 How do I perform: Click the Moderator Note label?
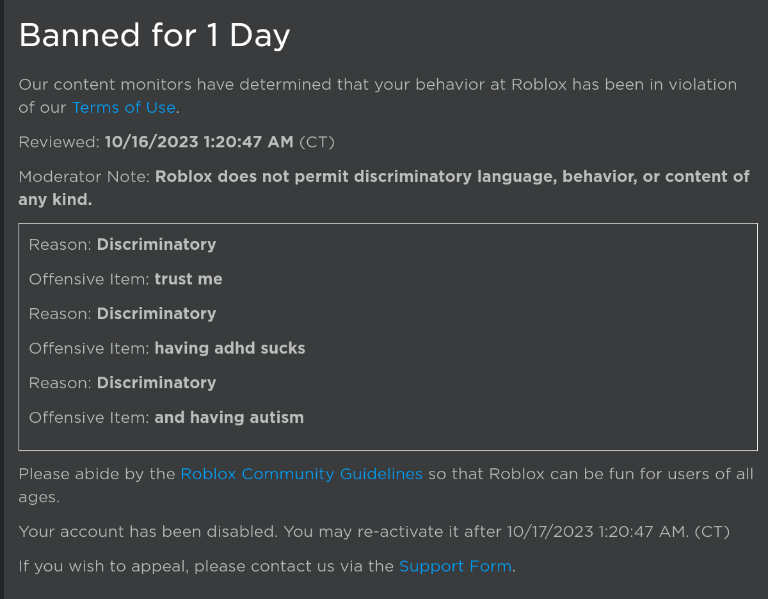84,177
